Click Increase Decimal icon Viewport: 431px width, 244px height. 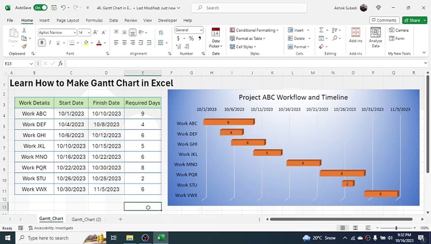(x=179, y=46)
